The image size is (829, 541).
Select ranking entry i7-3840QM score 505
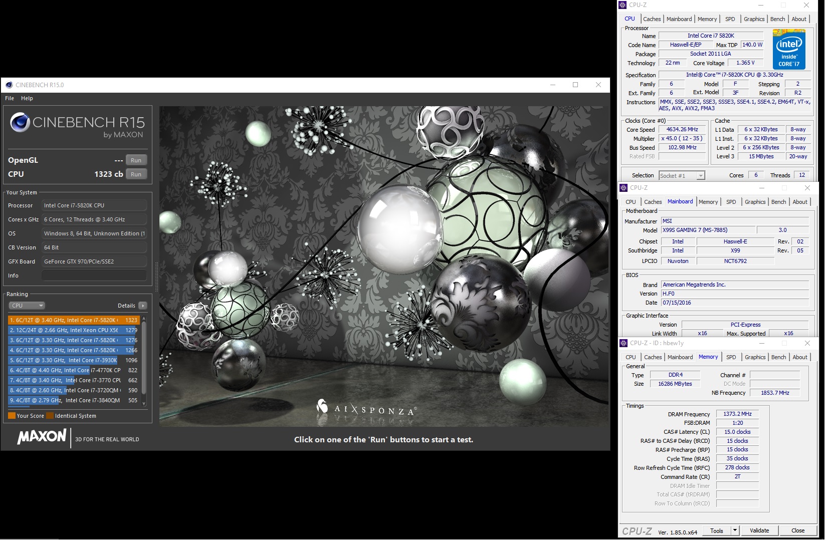pos(73,400)
